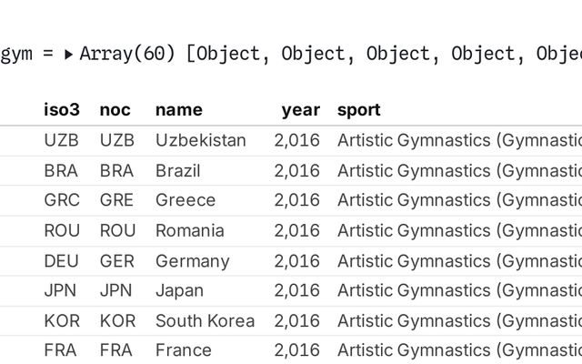Image resolution: width=582 pixels, height=364 pixels.
Task: Click the DEU iso3 cell
Action: click(x=62, y=261)
